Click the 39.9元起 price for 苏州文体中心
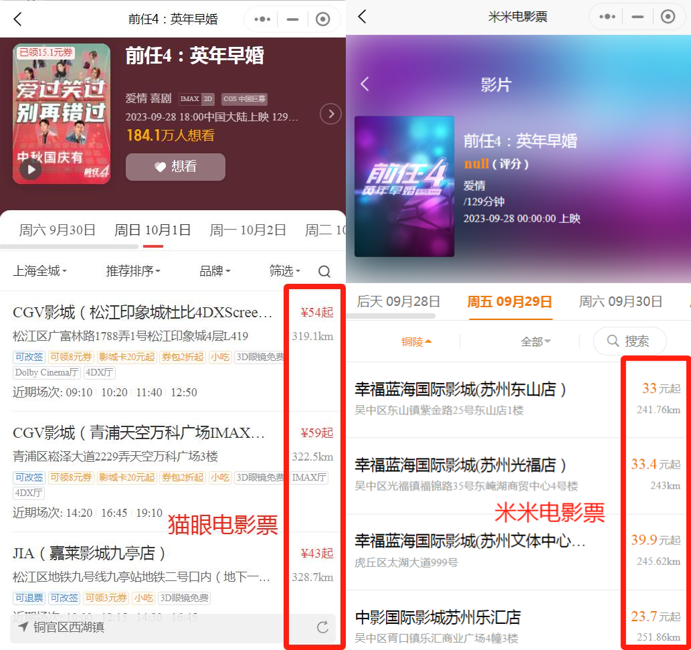The image size is (691, 650). tap(656, 540)
